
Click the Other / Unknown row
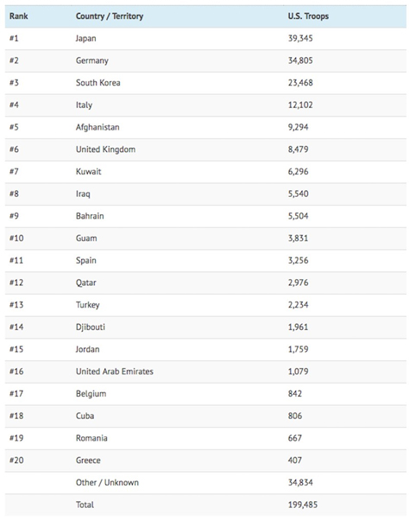click(x=205, y=483)
